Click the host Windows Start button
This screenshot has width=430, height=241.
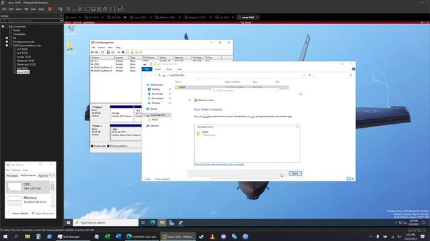(x=5, y=236)
